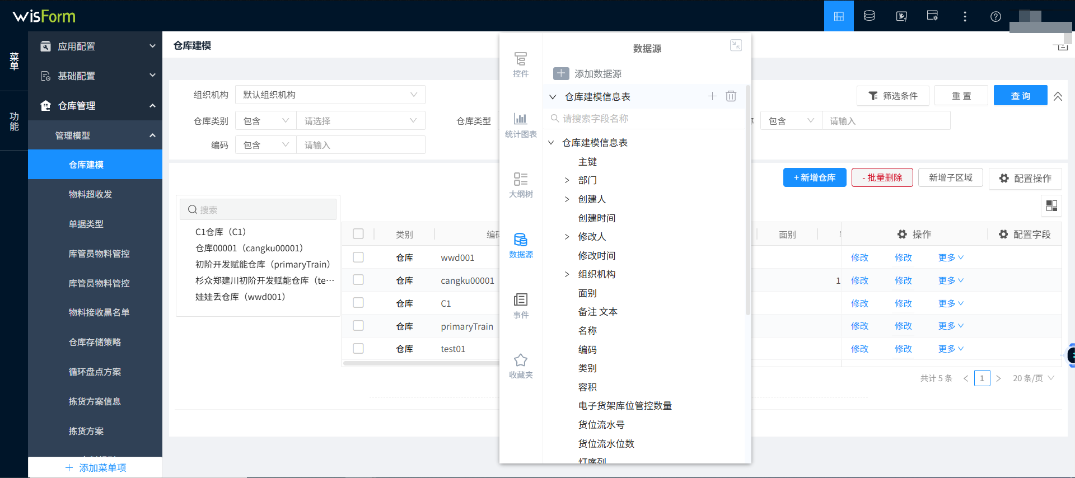Collapse the data source popup panel
The width and height of the screenshot is (1075, 478).
click(x=736, y=45)
